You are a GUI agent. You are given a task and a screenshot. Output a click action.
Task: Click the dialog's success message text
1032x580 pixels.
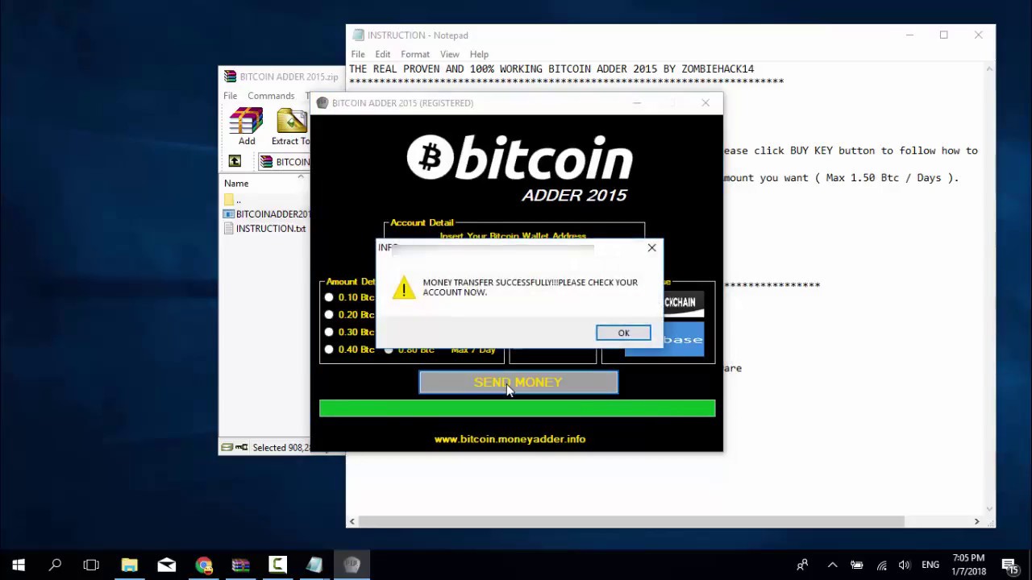click(x=530, y=288)
